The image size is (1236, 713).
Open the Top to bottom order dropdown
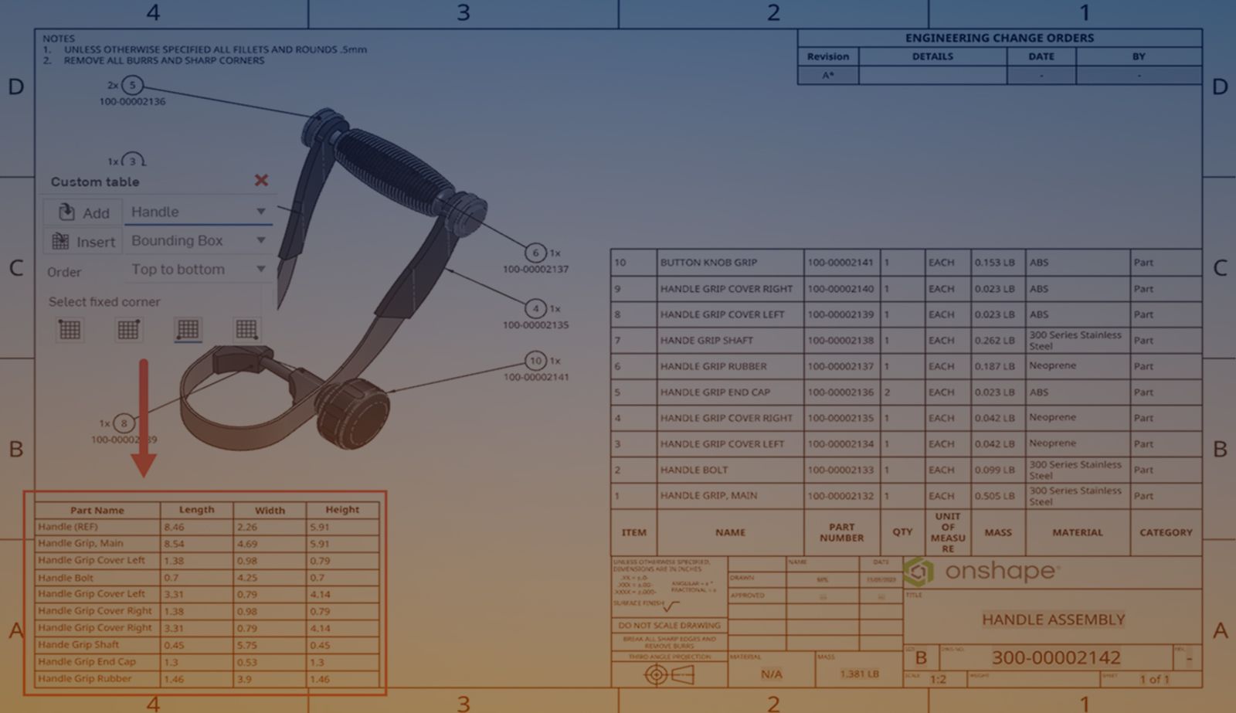point(198,270)
